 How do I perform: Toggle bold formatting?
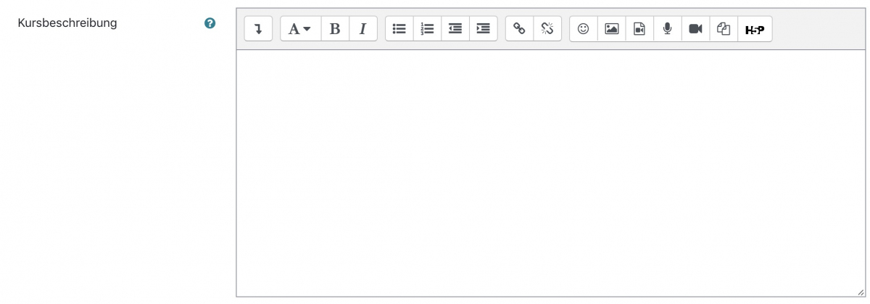point(335,29)
